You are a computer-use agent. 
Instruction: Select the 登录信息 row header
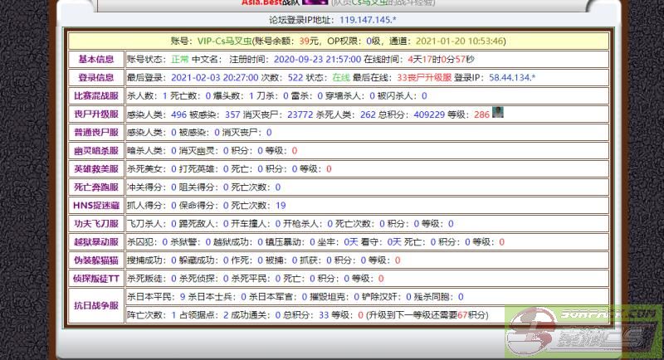tap(95, 78)
